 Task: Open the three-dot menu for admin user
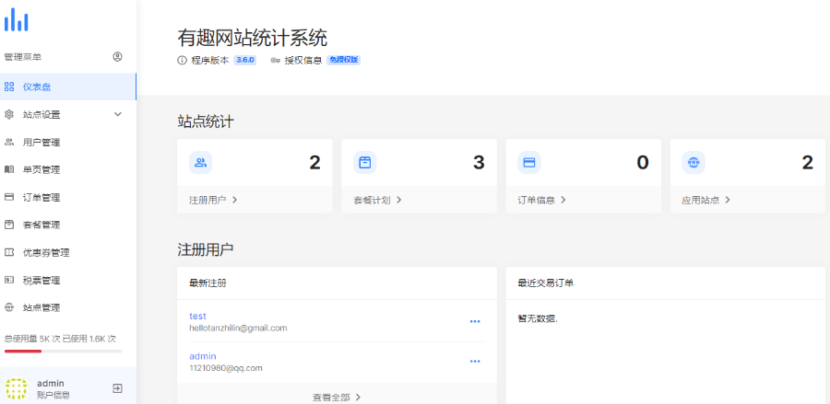pyautogui.click(x=475, y=362)
